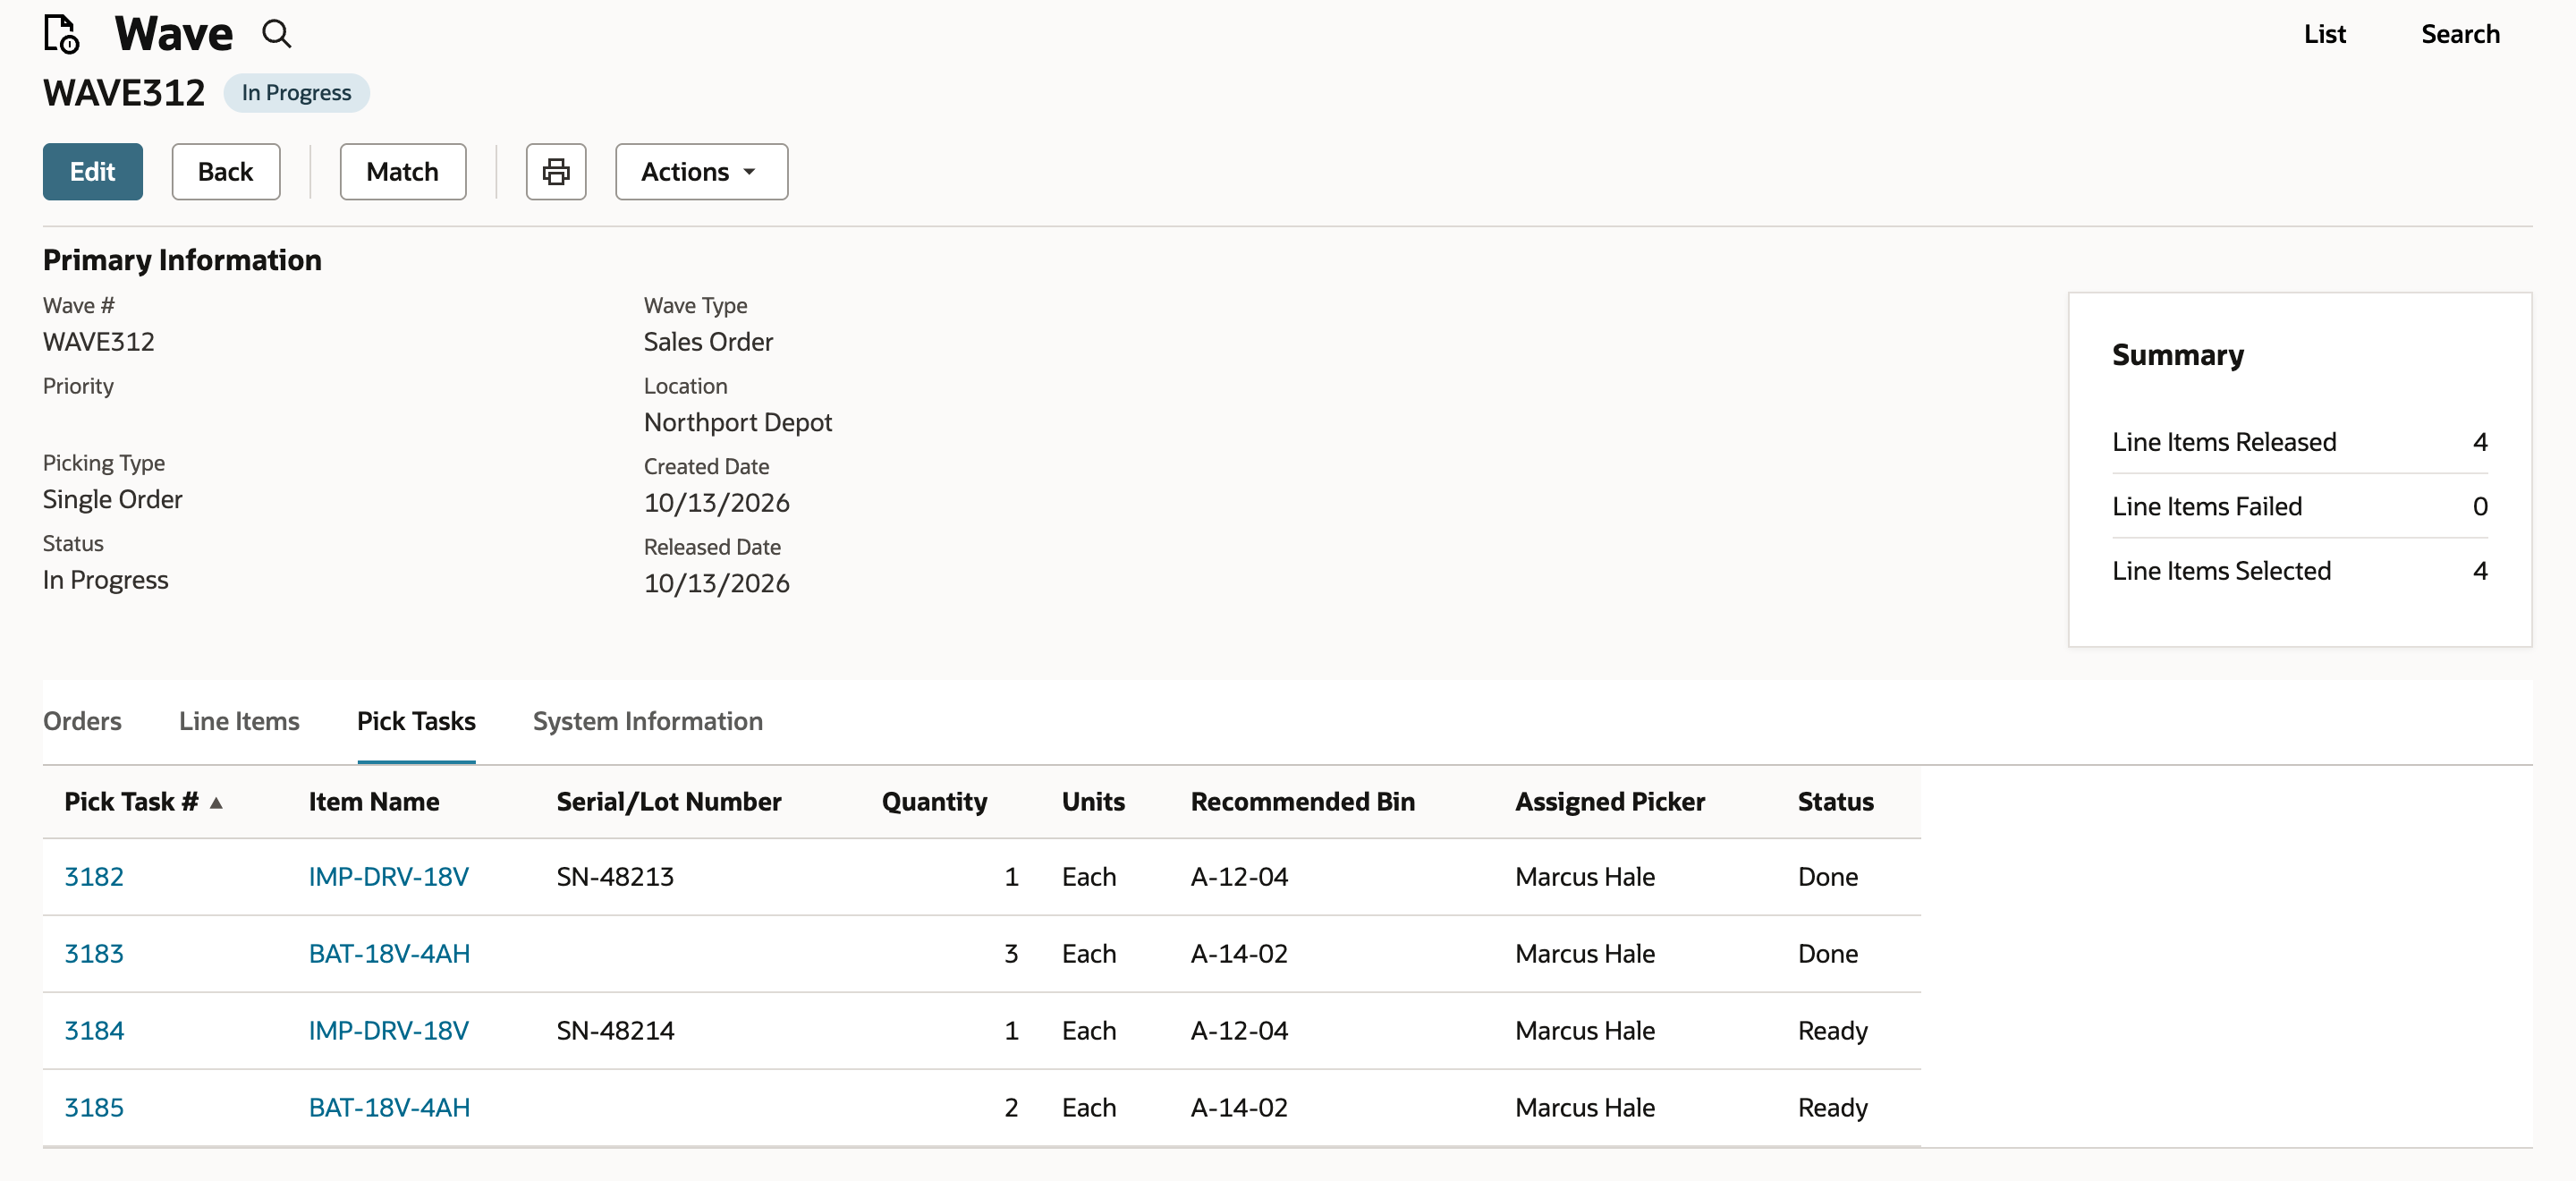This screenshot has height=1181, width=2576.
Task: Click the Serial/Lot Number column header
Action: pos(669,802)
